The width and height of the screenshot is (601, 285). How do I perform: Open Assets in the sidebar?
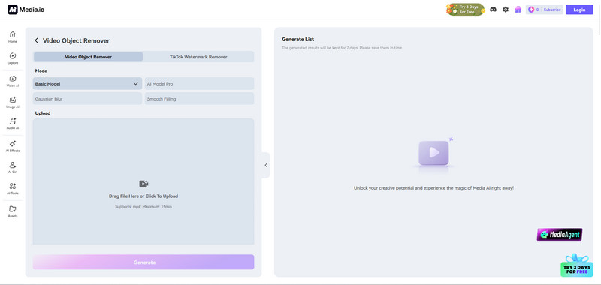point(13,211)
